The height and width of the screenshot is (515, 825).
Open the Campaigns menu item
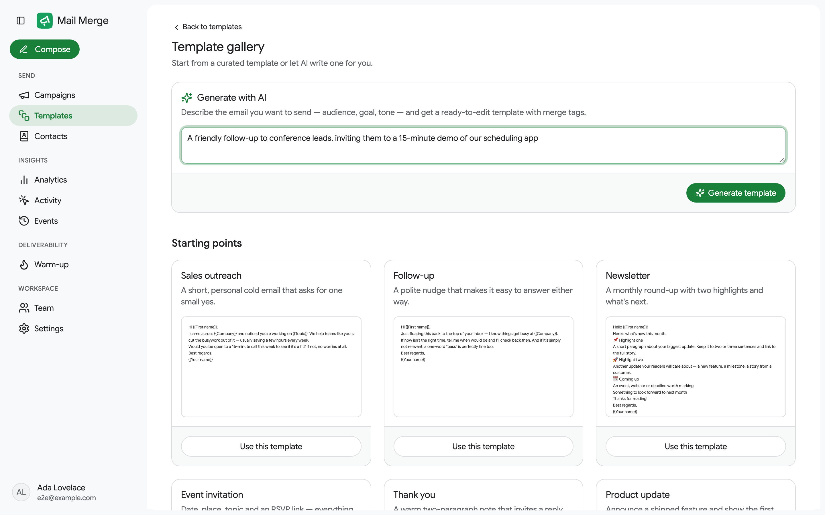73,95
